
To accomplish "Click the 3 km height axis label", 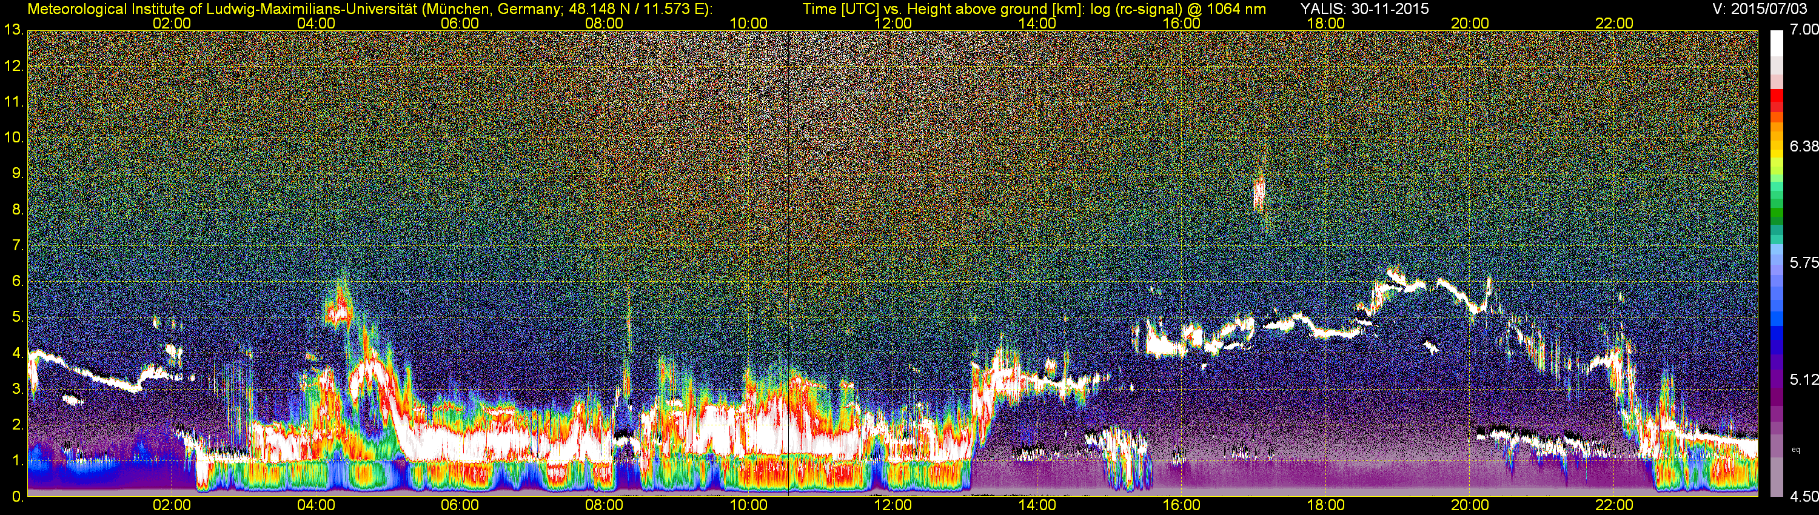I will (x=18, y=389).
